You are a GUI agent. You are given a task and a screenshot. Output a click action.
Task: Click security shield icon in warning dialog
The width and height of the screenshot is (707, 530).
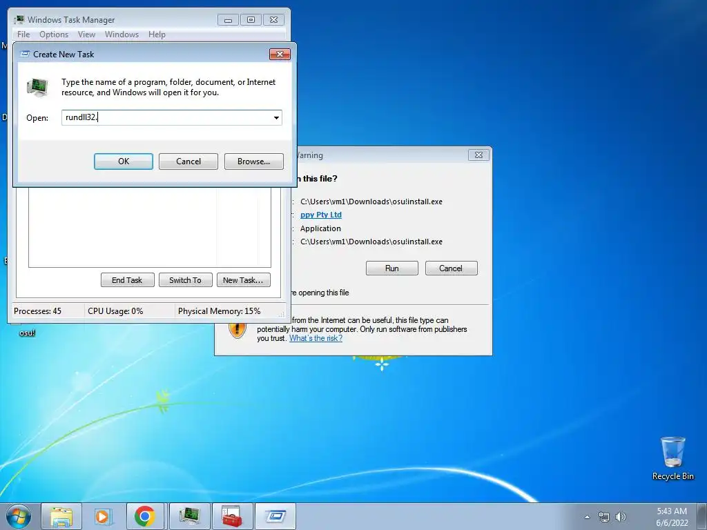pyautogui.click(x=238, y=328)
